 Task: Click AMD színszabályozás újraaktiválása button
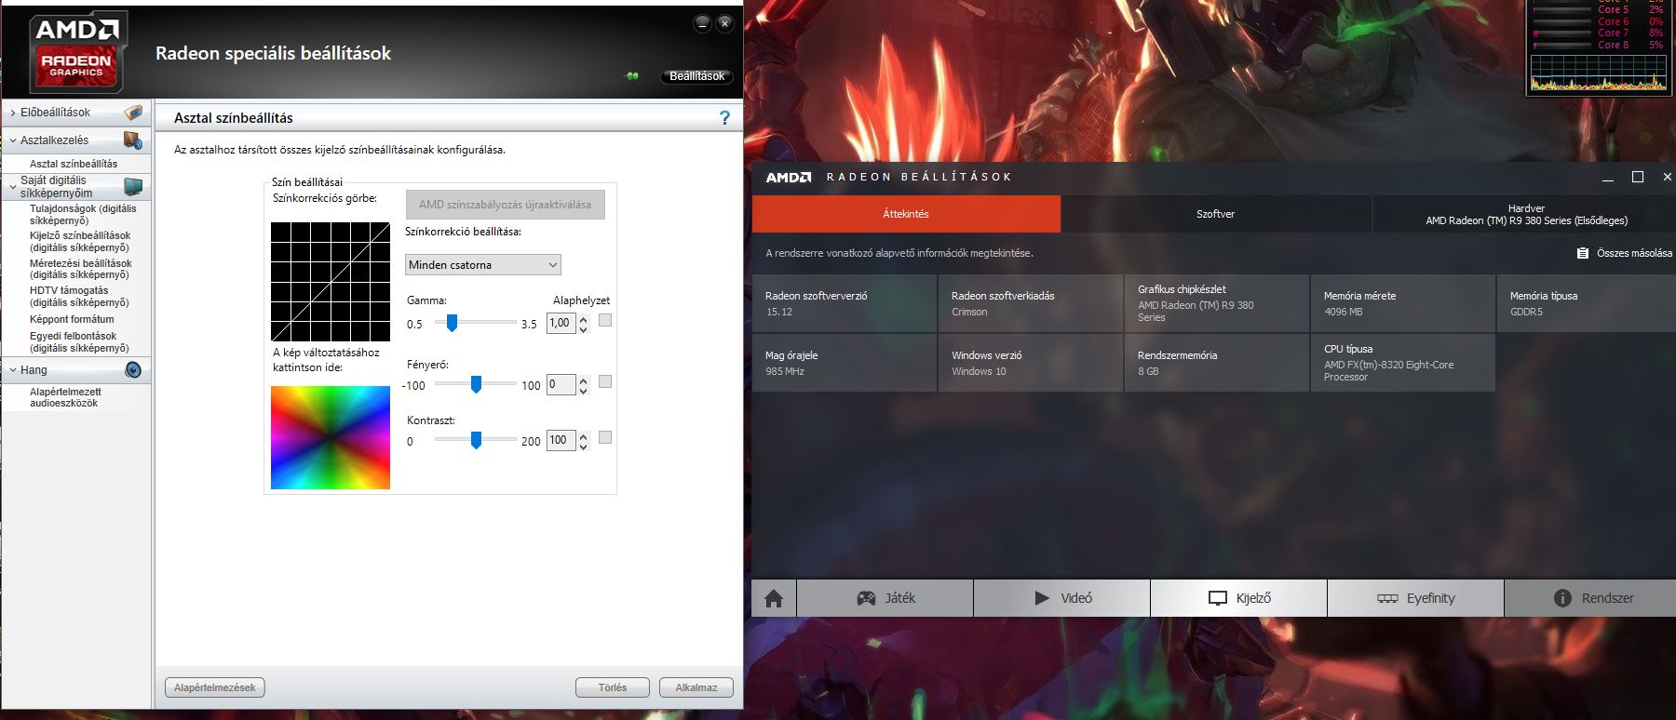[x=505, y=205]
